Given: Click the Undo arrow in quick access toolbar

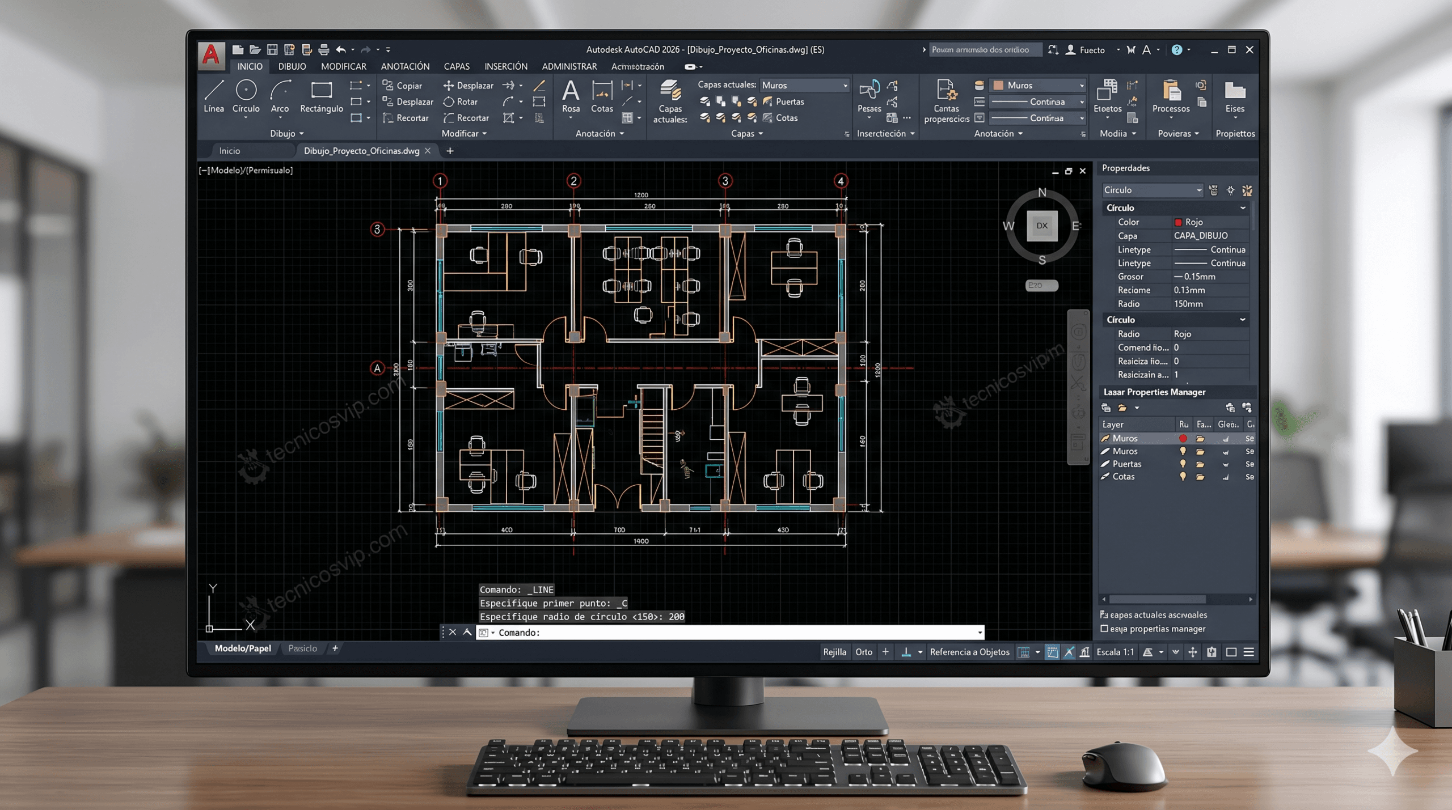Looking at the screenshot, I should 341,50.
